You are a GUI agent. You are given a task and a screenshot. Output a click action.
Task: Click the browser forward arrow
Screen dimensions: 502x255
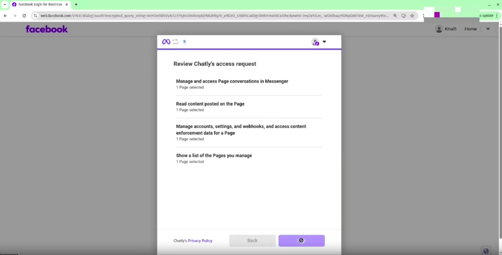[x=15, y=16]
